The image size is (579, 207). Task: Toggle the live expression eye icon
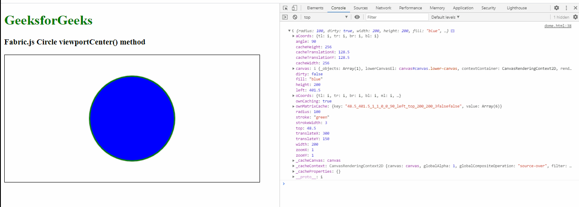click(357, 17)
